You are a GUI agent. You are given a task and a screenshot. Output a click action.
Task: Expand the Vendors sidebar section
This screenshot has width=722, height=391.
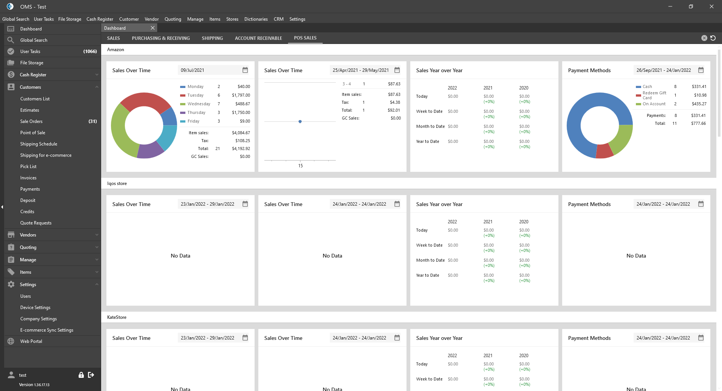click(97, 235)
